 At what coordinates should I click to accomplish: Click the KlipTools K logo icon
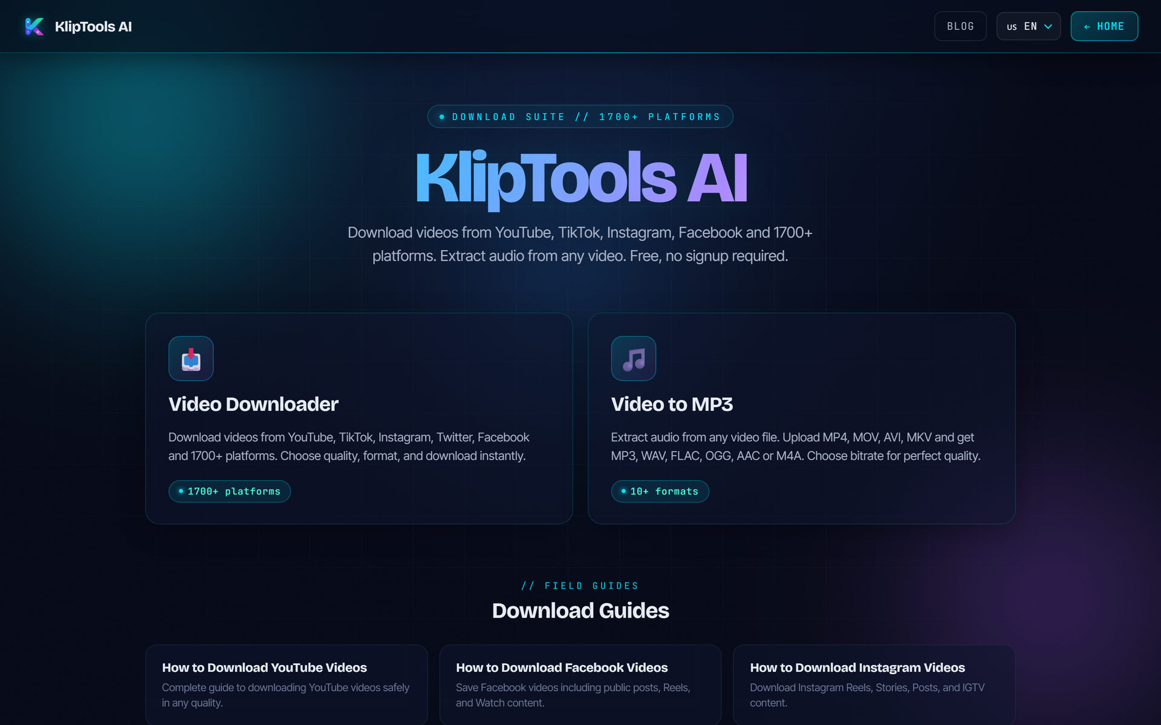[34, 27]
